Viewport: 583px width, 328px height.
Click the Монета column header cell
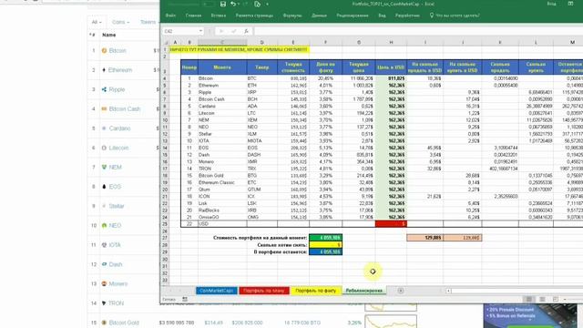tap(222, 67)
